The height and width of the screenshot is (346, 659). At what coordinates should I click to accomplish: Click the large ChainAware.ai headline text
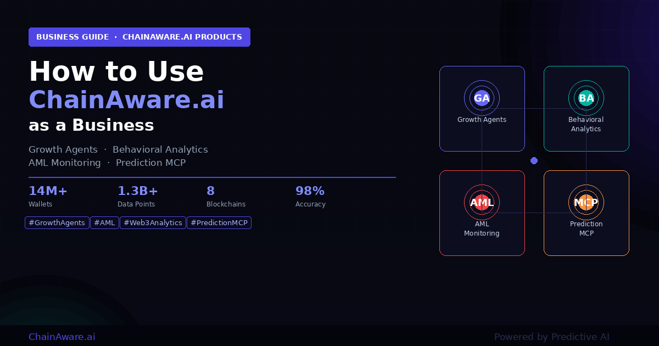126,100
